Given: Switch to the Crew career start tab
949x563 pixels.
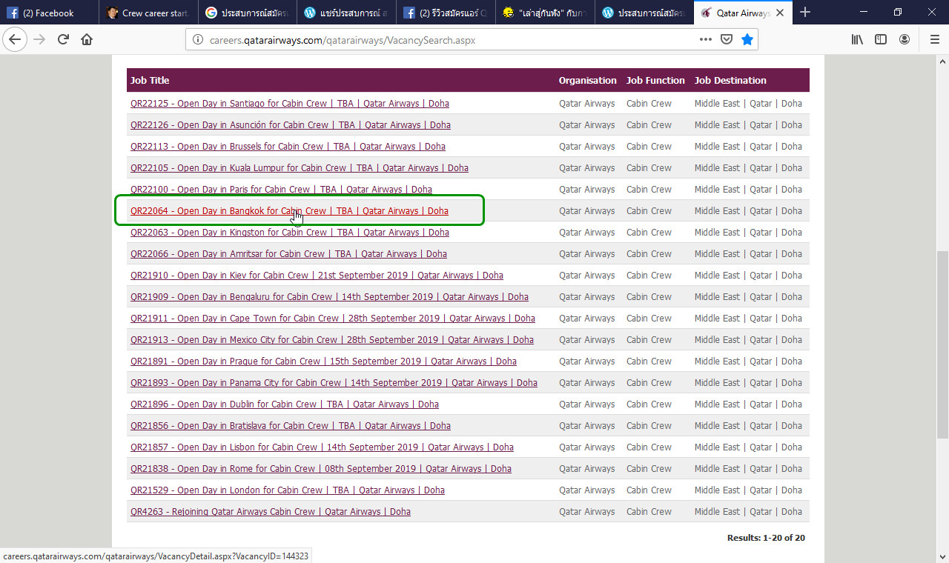Looking at the screenshot, I should (148, 13).
